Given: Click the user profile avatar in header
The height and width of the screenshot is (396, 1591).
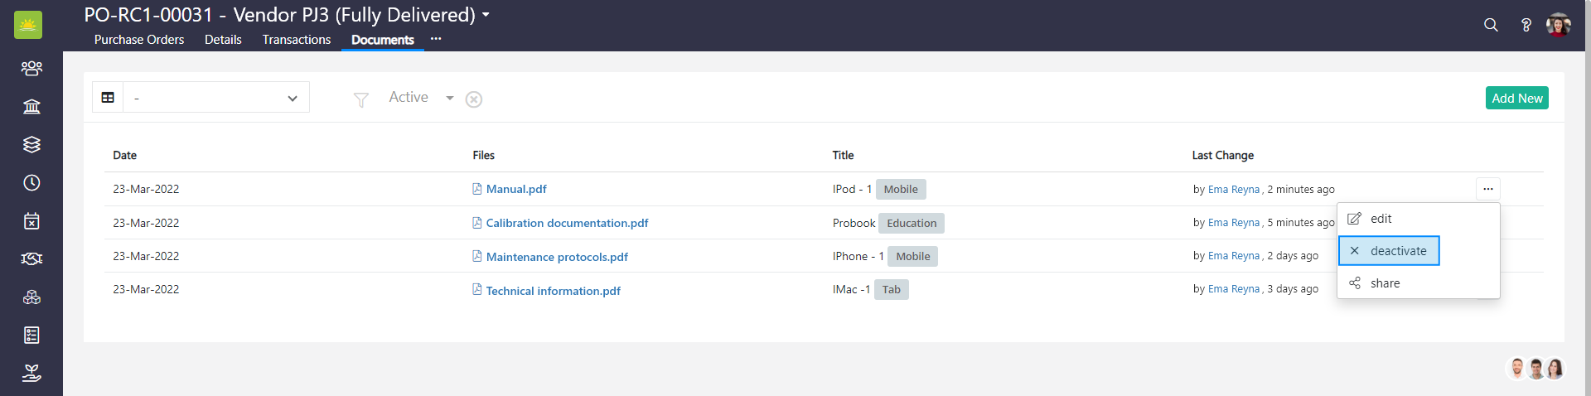Looking at the screenshot, I should click(x=1559, y=25).
